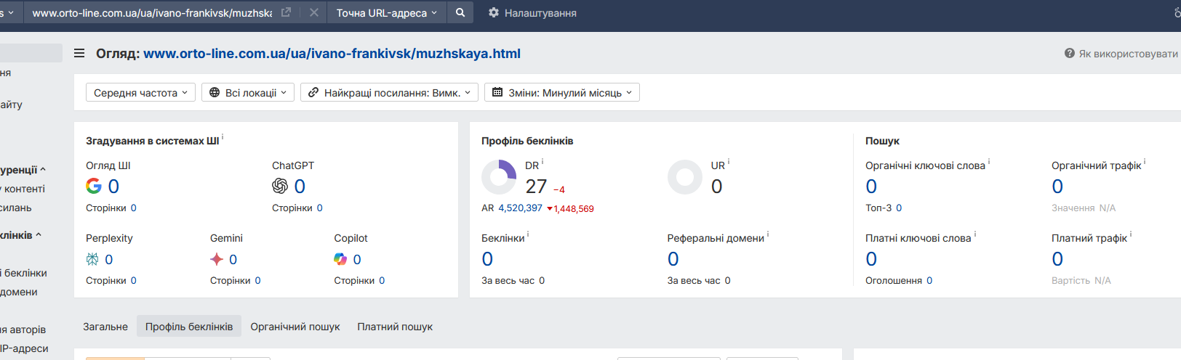Clear the URL field with the X icon
The image size is (1181, 360).
tap(313, 12)
